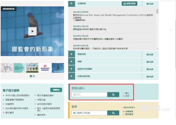Play the 證監會的新形象 banner video
Screen dimensions: 176x125
[32, 31]
